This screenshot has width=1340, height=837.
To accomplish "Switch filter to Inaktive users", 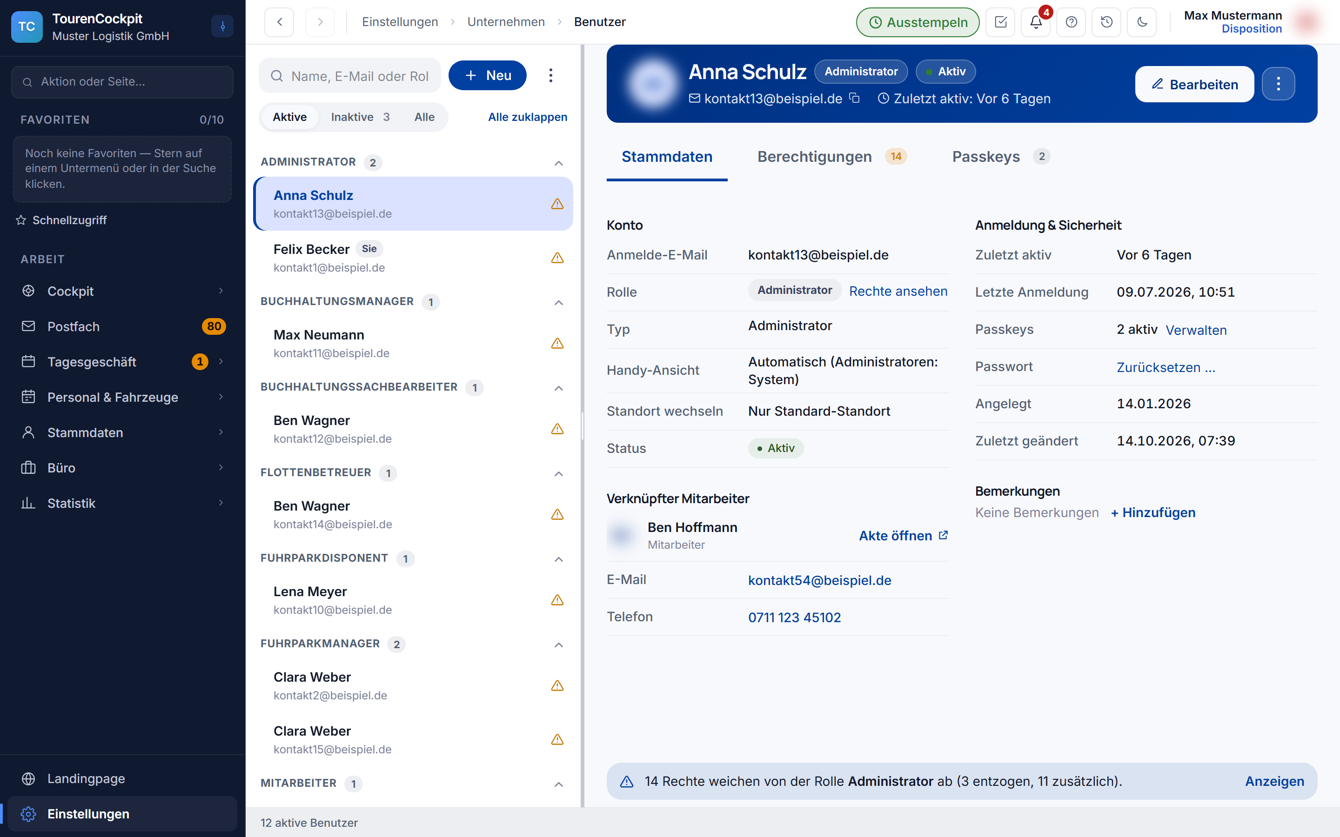I will tap(360, 117).
